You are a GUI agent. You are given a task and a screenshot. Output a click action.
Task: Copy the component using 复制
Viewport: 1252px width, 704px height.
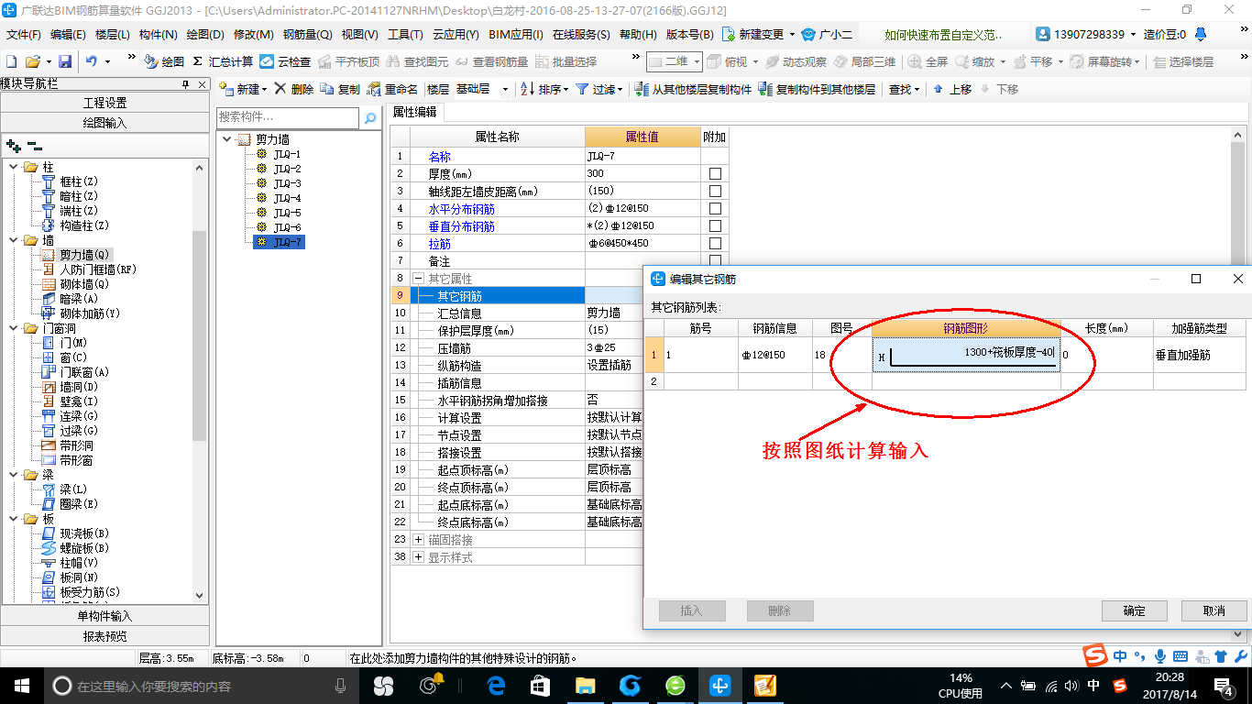click(340, 89)
